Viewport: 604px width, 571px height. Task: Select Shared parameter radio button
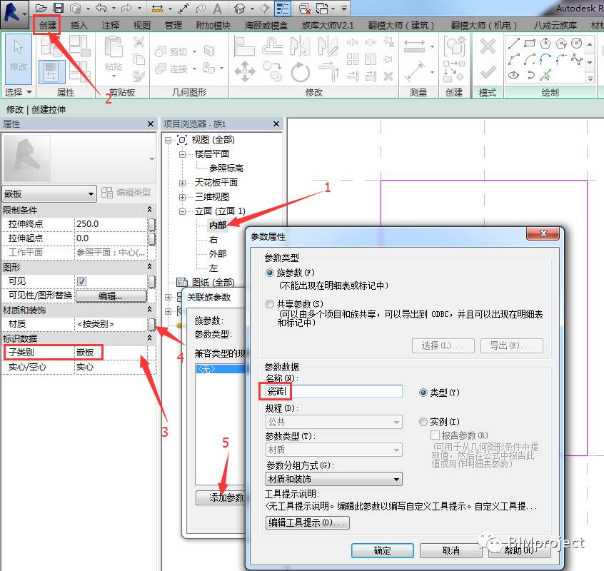tap(270, 304)
